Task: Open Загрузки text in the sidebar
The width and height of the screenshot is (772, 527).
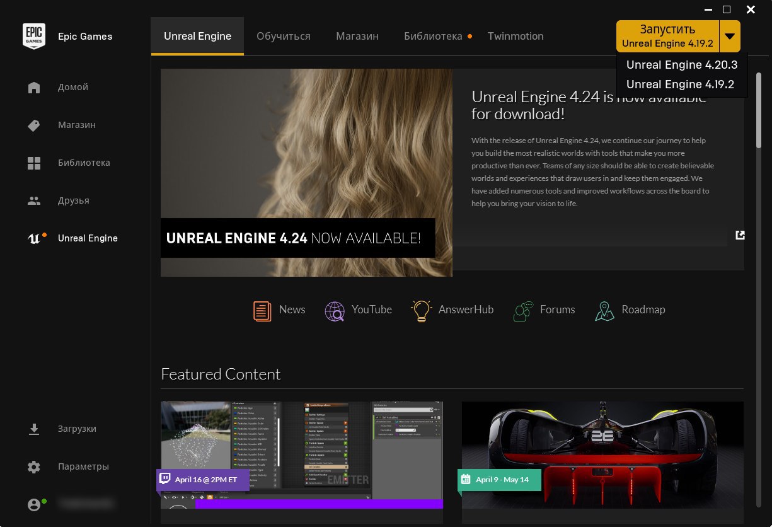Action: [x=77, y=429]
